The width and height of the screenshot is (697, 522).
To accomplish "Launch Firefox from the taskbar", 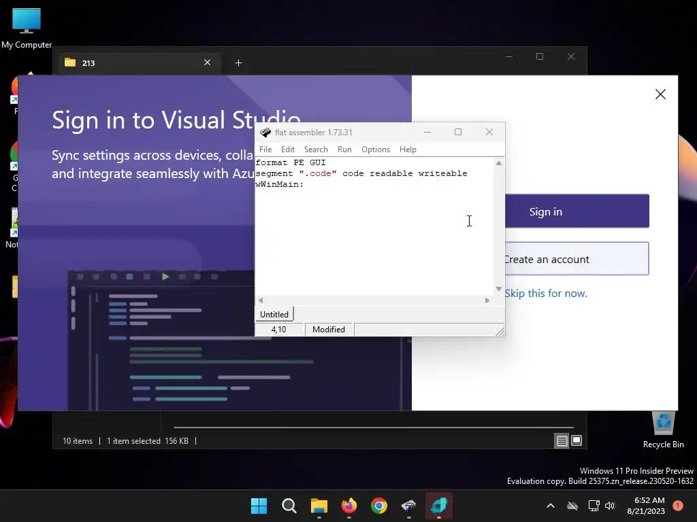I will (x=349, y=506).
